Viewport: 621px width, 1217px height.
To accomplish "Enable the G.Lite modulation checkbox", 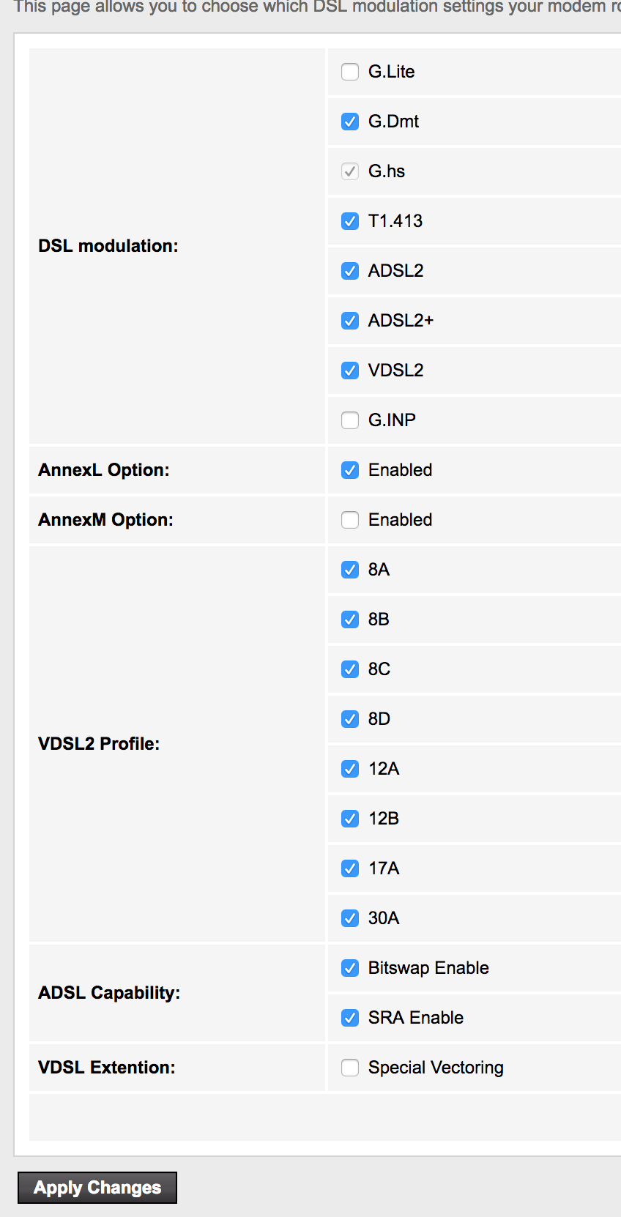I will [350, 72].
